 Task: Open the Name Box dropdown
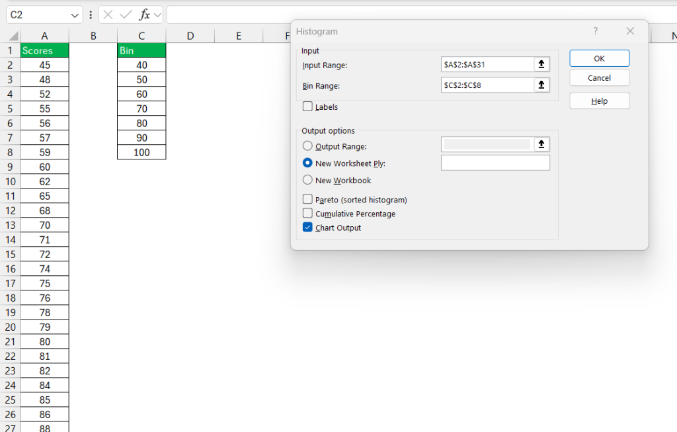[75, 14]
